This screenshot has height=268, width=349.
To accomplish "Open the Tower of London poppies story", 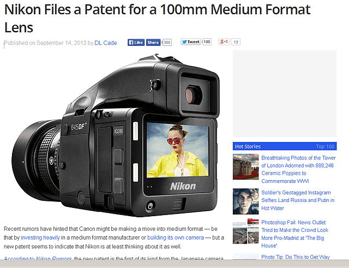I will (298, 169).
